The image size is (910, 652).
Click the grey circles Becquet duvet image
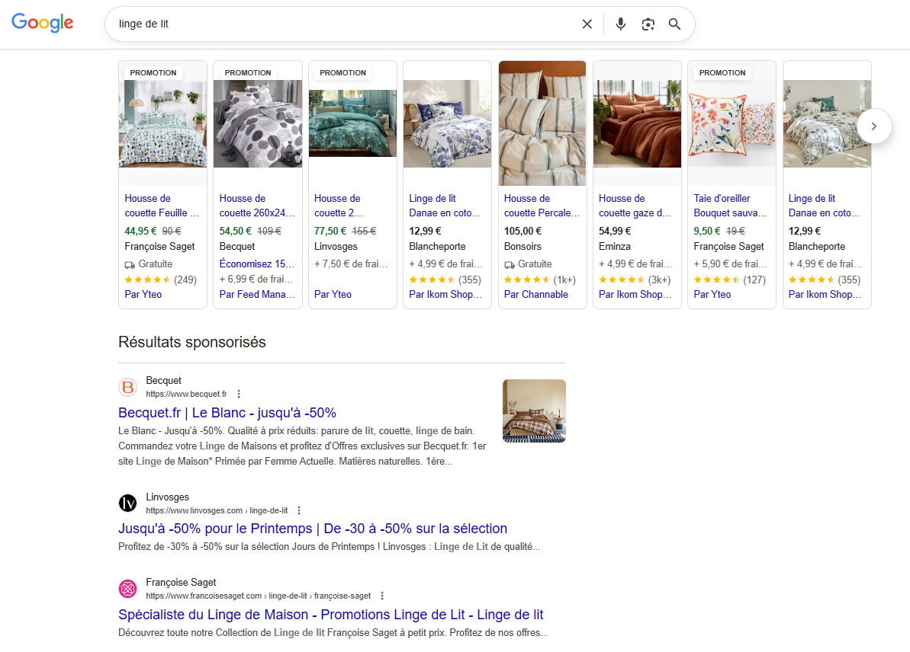[x=258, y=123]
